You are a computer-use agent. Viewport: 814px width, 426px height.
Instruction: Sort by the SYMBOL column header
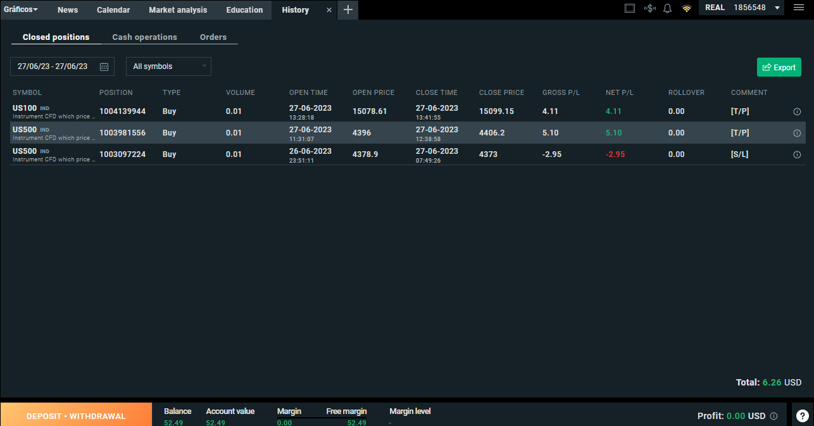[x=27, y=92]
